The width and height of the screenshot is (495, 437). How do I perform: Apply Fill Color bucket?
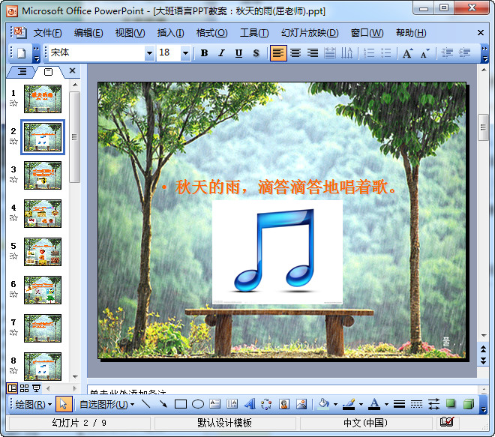tap(324, 404)
